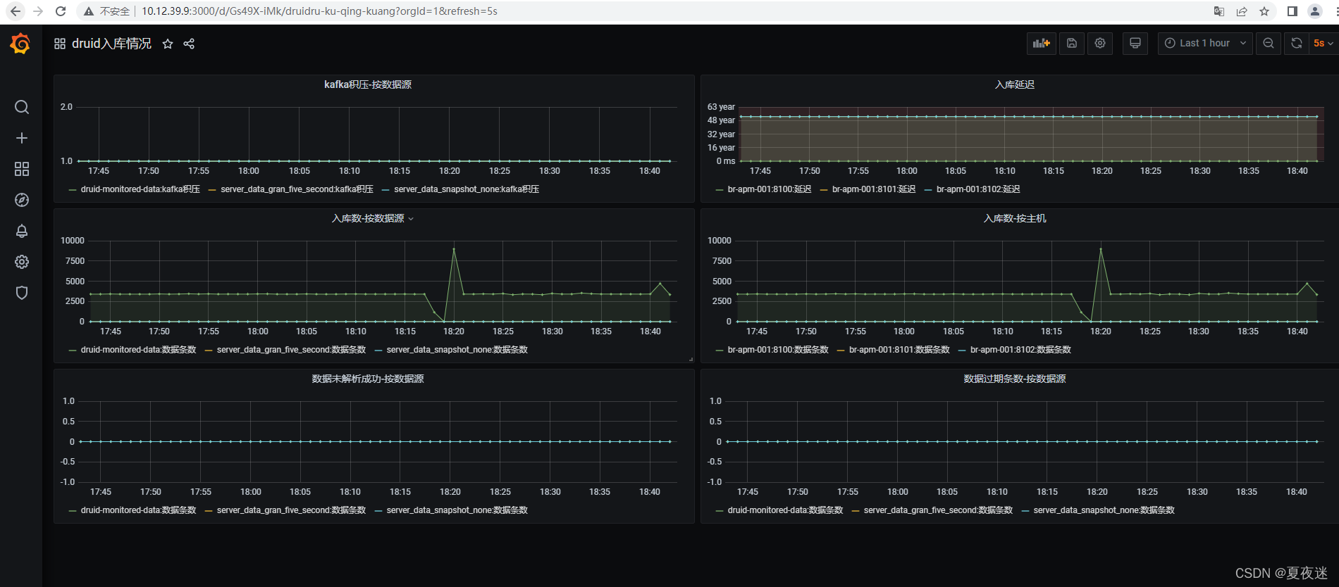Open the Grafana home logo
The image size is (1339, 587).
pos(20,44)
